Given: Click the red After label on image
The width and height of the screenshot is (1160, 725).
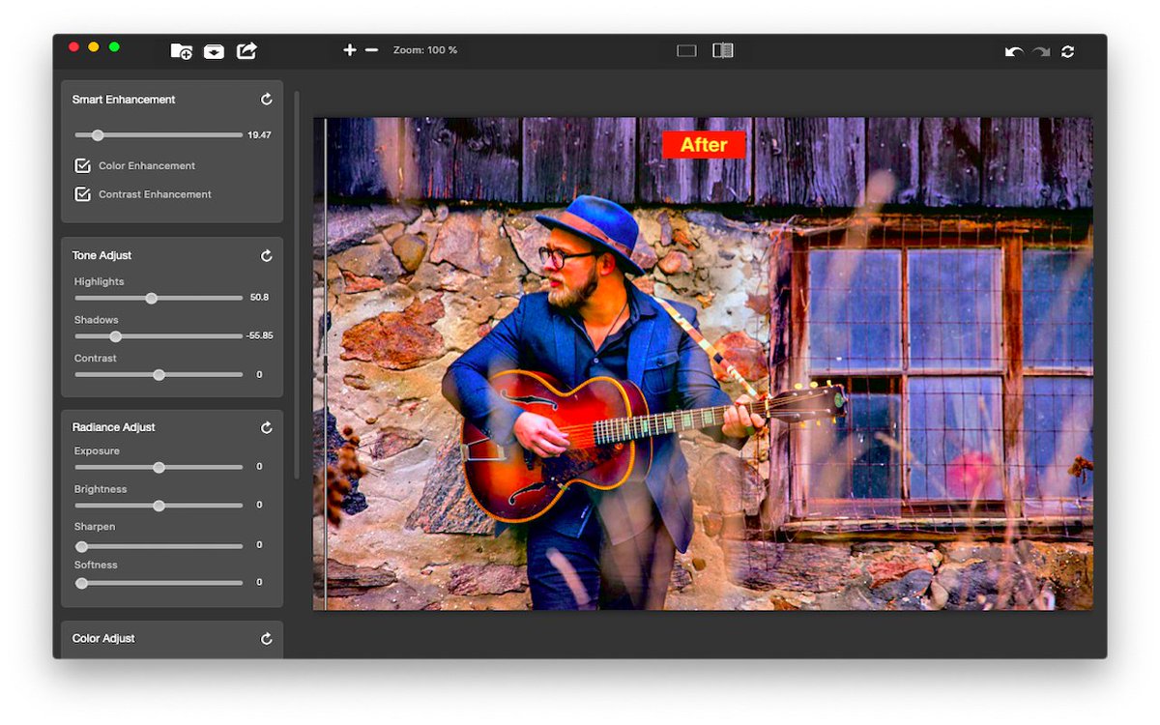Looking at the screenshot, I should tap(704, 145).
